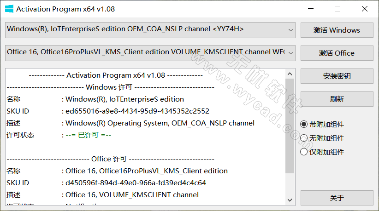Viewport: 379px width, 211px height.
Task: Click the green 已许可 status text
Action: pyautogui.click(x=88, y=135)
